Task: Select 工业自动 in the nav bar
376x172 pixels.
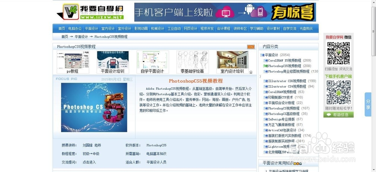Action: pos(174,29)
